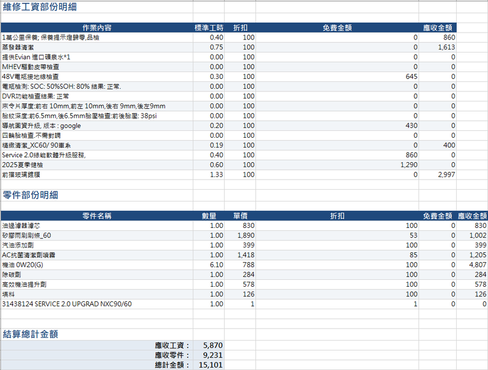Click the 免費金額 header in labor table
Image resolution: width=488 pixels, height=370 pixels.
click(337, 28)
